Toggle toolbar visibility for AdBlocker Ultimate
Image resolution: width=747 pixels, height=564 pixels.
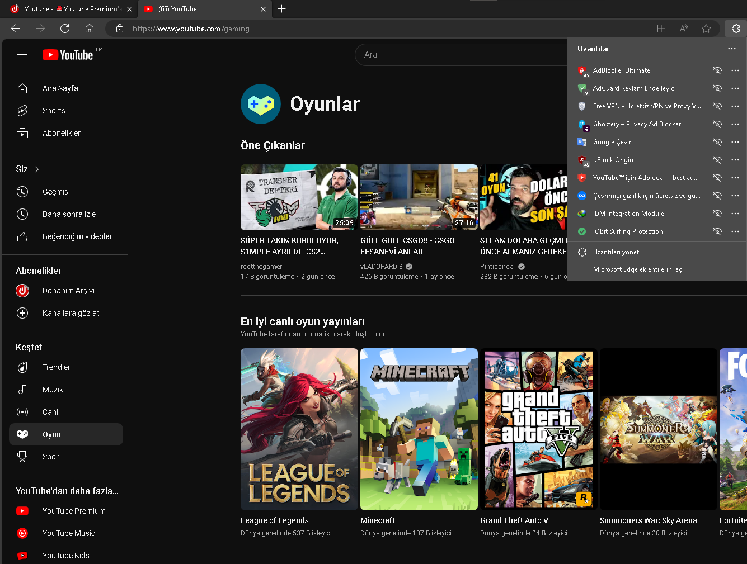tap(717, 70)
